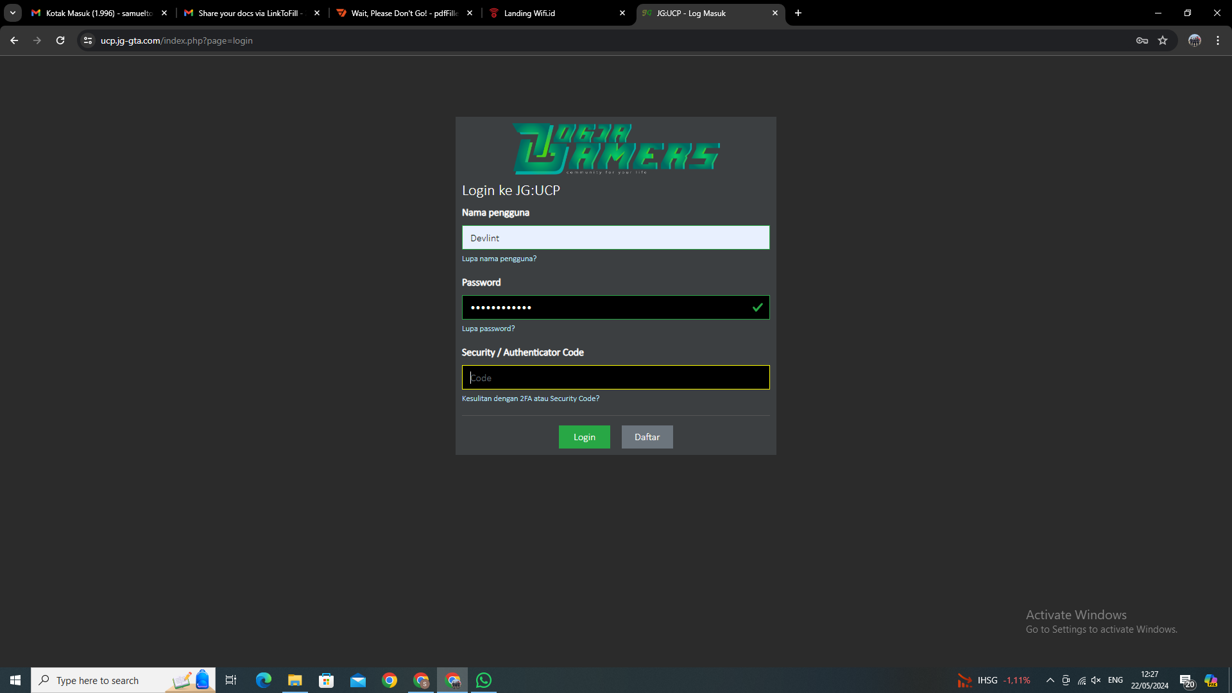Switch to the Kotak Masuk Gmail tab
This screenshot has width=1232, height=693.
coord(98,13)
